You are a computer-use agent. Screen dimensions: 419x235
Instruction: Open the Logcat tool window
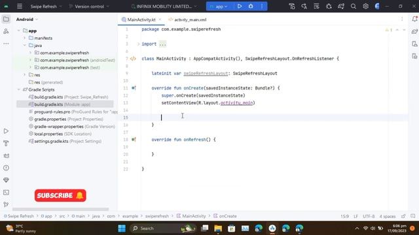click(6, 155)
